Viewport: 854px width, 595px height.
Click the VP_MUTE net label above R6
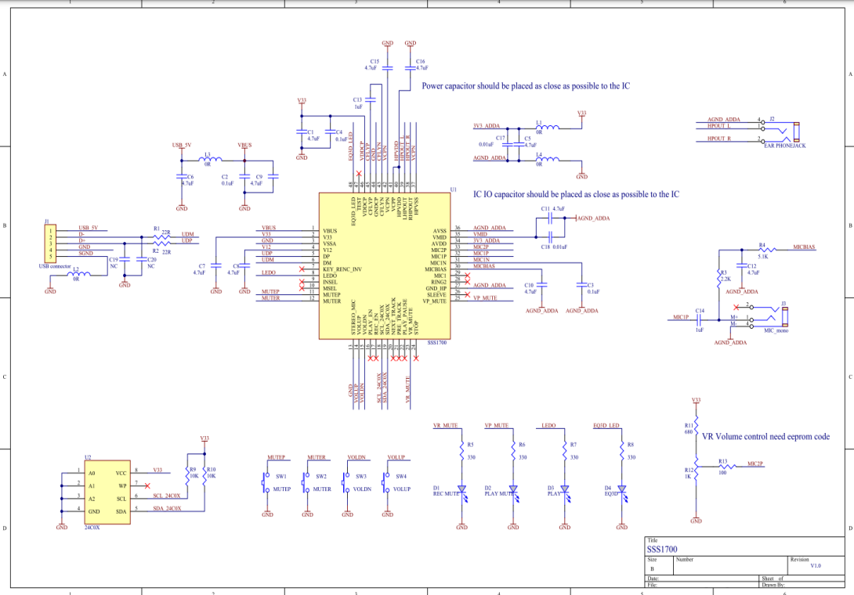pos(496,426)
